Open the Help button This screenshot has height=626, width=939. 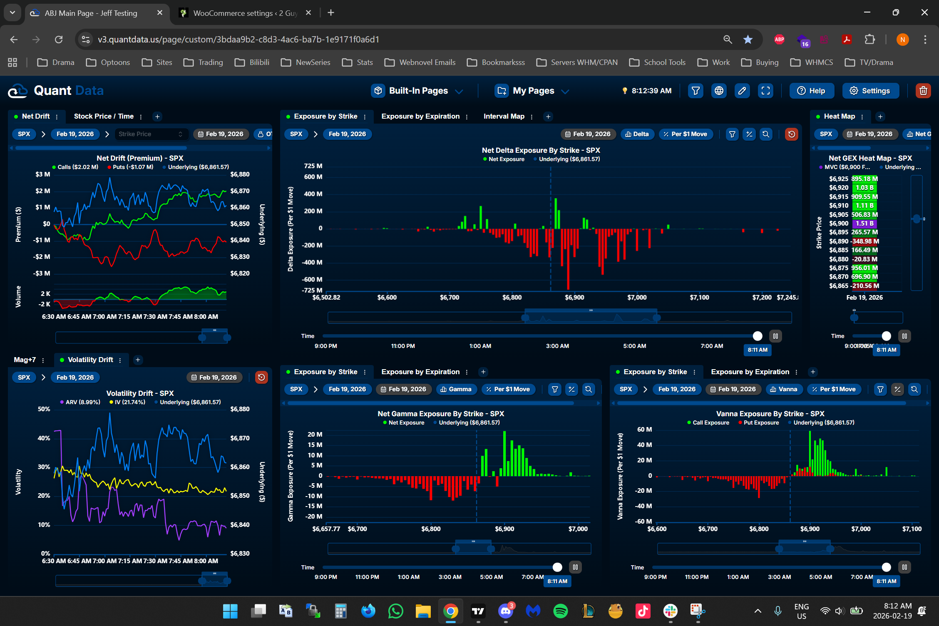point(812,91)
